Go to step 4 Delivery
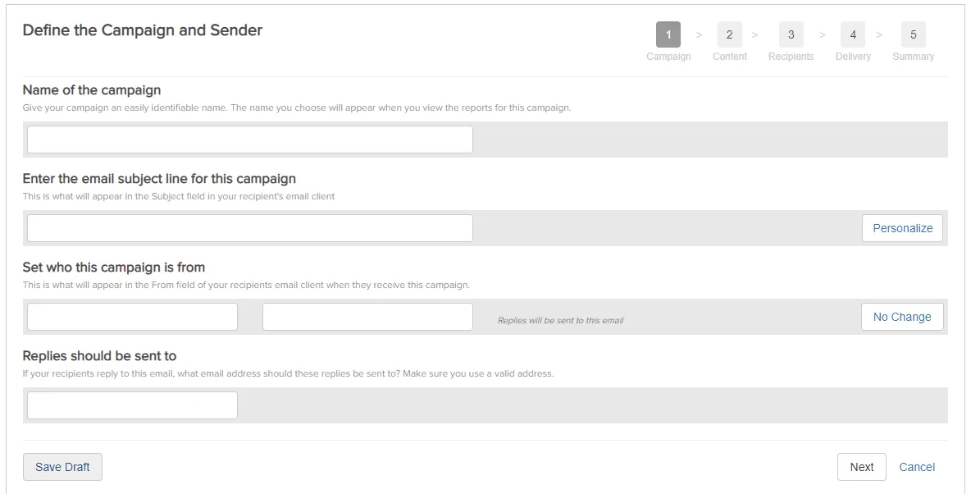 click(852, 34)
